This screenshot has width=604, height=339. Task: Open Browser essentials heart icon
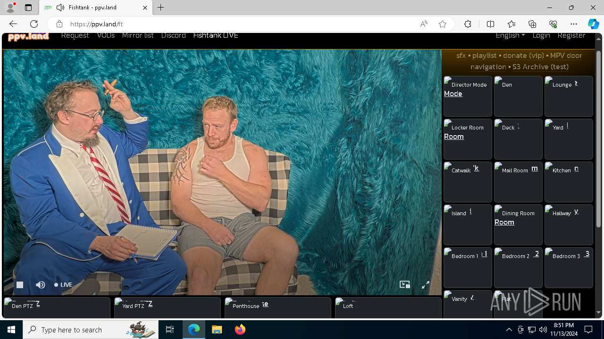[553, 24]
